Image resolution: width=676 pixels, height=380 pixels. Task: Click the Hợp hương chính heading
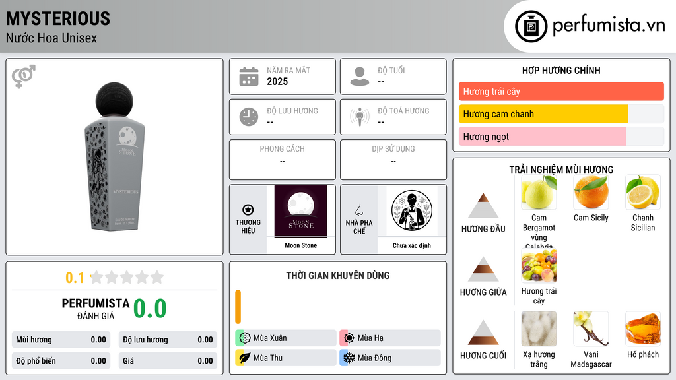(561, 70)
